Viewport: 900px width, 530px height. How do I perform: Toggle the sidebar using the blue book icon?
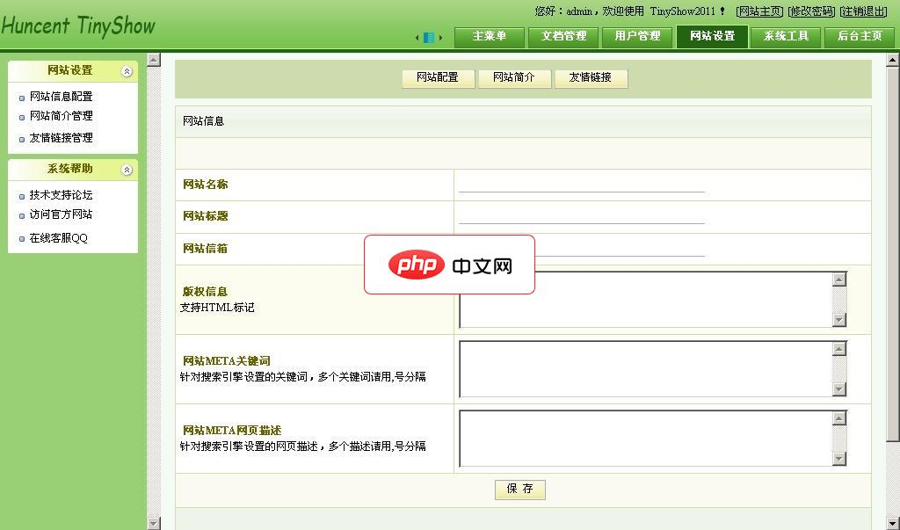tap(429, 37)
